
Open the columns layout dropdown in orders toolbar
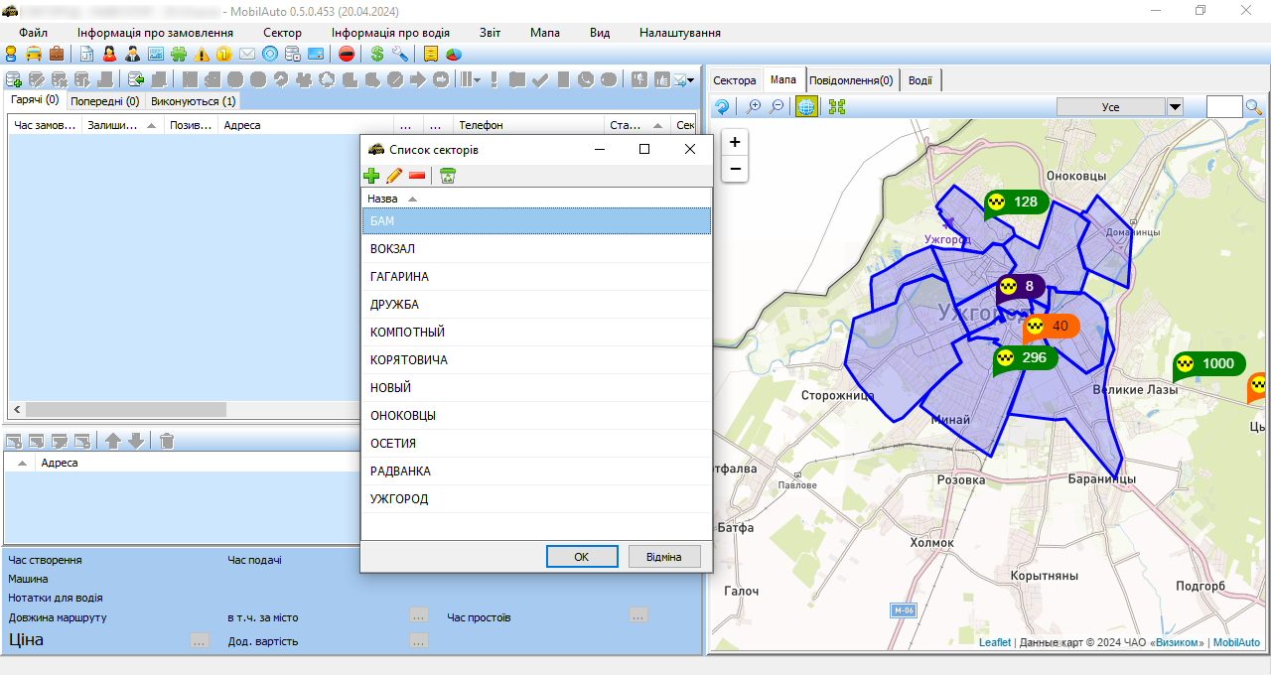pyautogui.click(x=470, y=80)
